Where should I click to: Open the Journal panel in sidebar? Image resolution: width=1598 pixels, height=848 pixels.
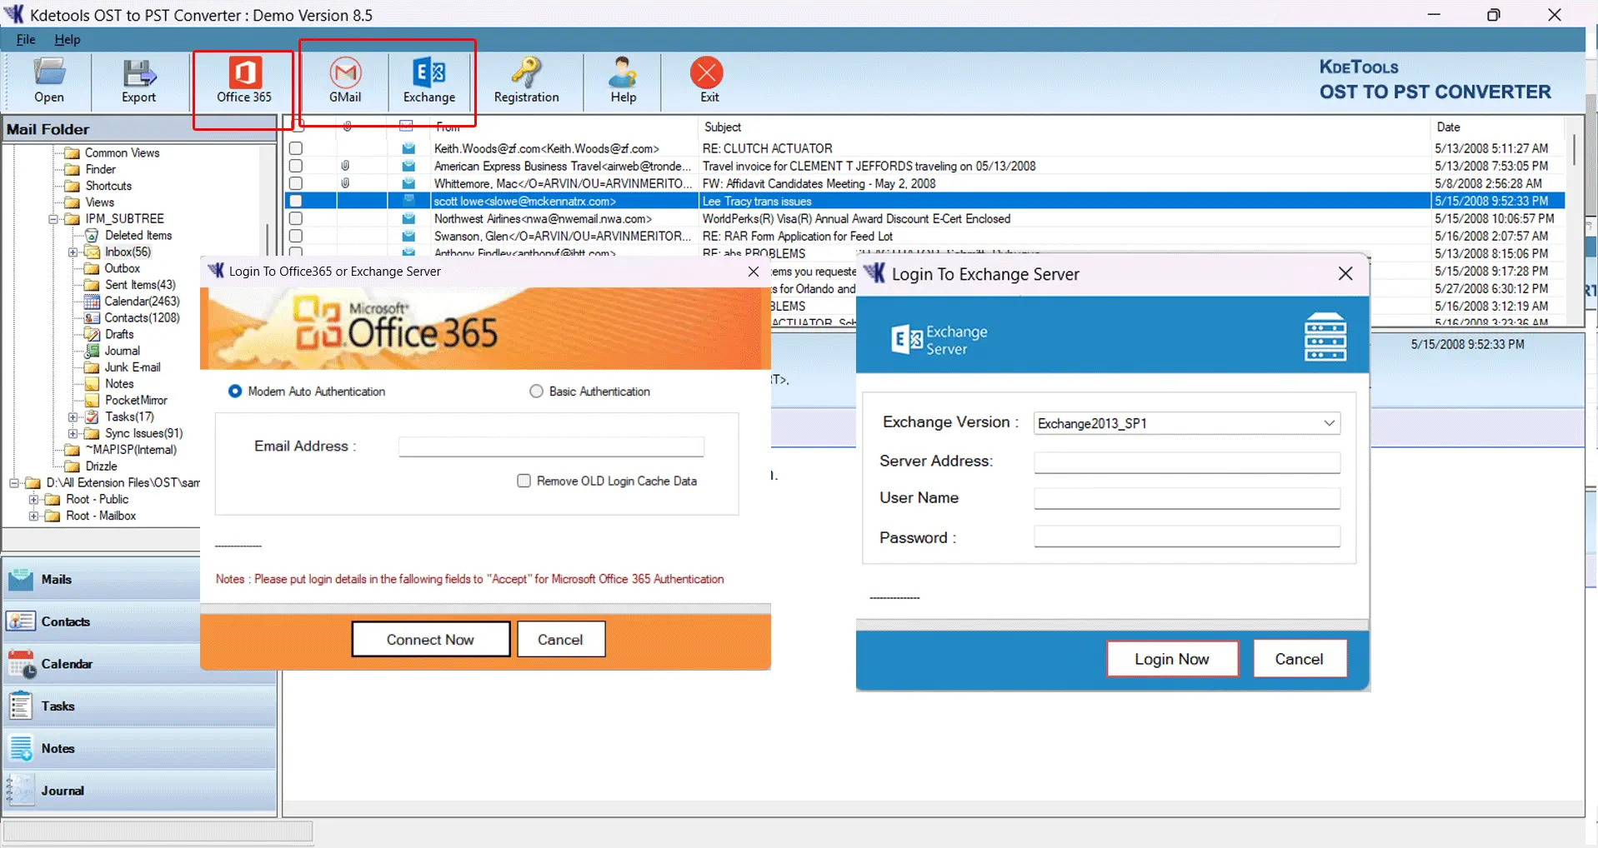point(140,791)
